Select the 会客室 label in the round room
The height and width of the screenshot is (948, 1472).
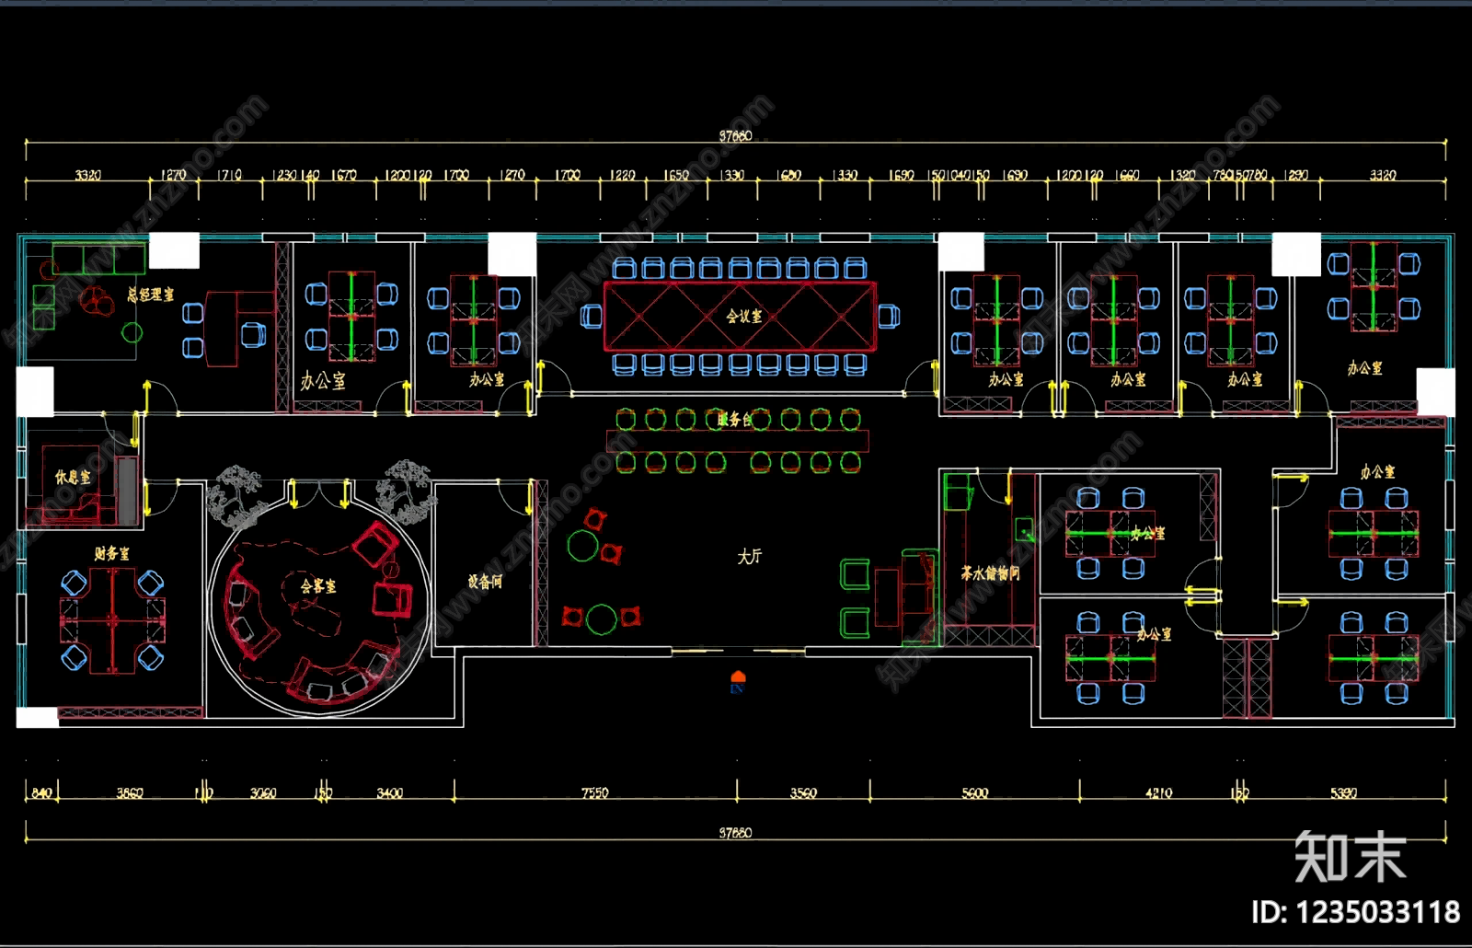pyautogui.click(x=318, y=585)
